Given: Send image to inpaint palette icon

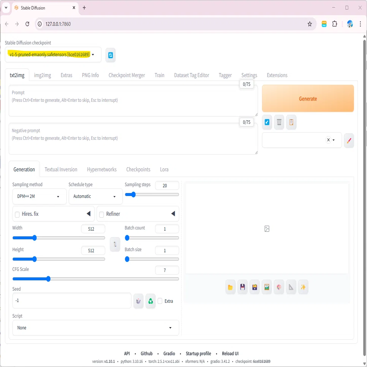Looking at the screenshot, I should pos(279,287).
